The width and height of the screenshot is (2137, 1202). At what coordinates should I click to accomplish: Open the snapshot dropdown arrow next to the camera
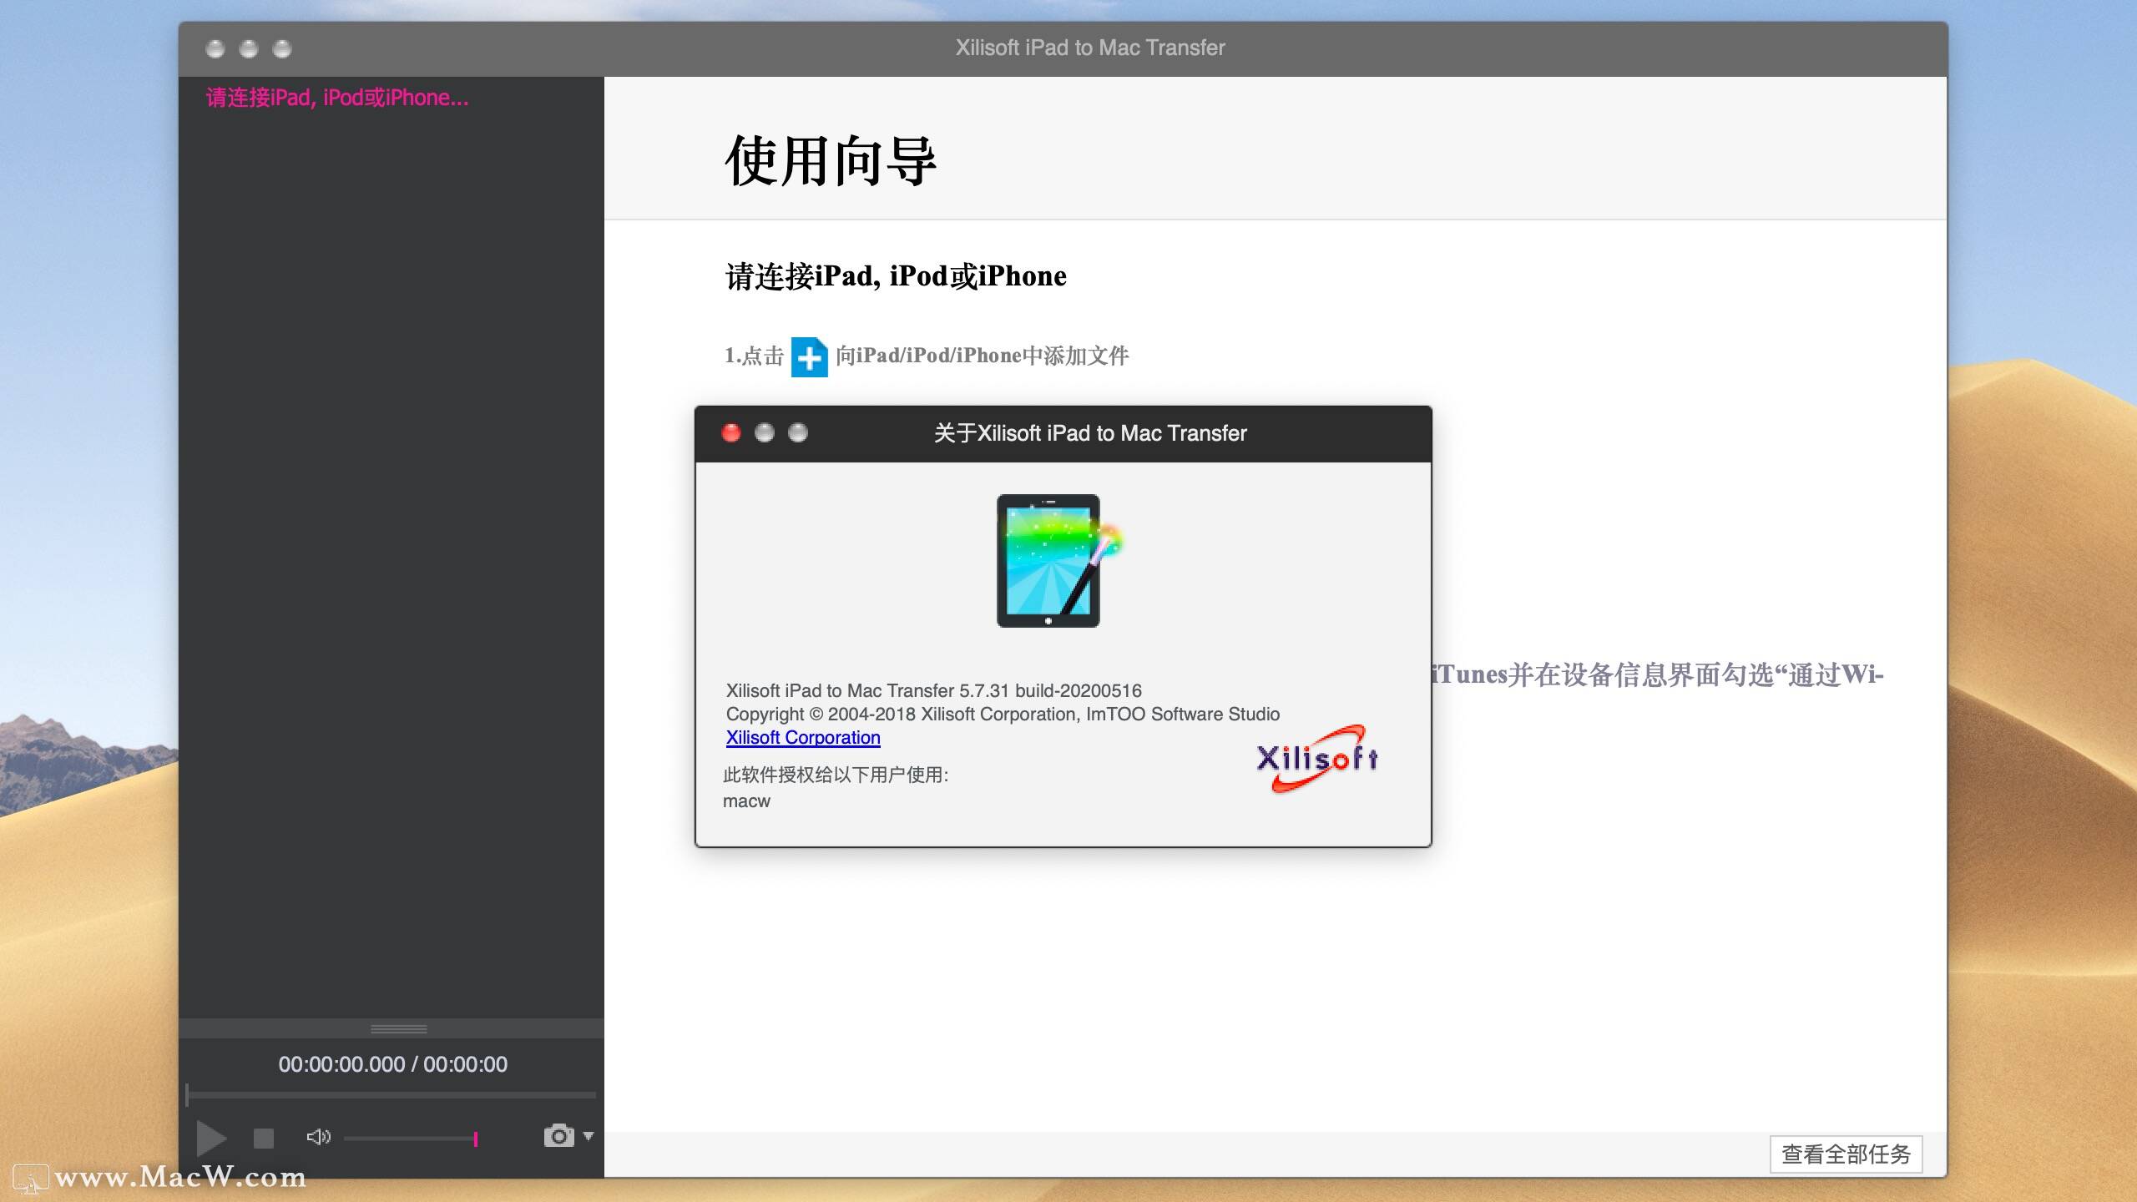point(589,1136)
